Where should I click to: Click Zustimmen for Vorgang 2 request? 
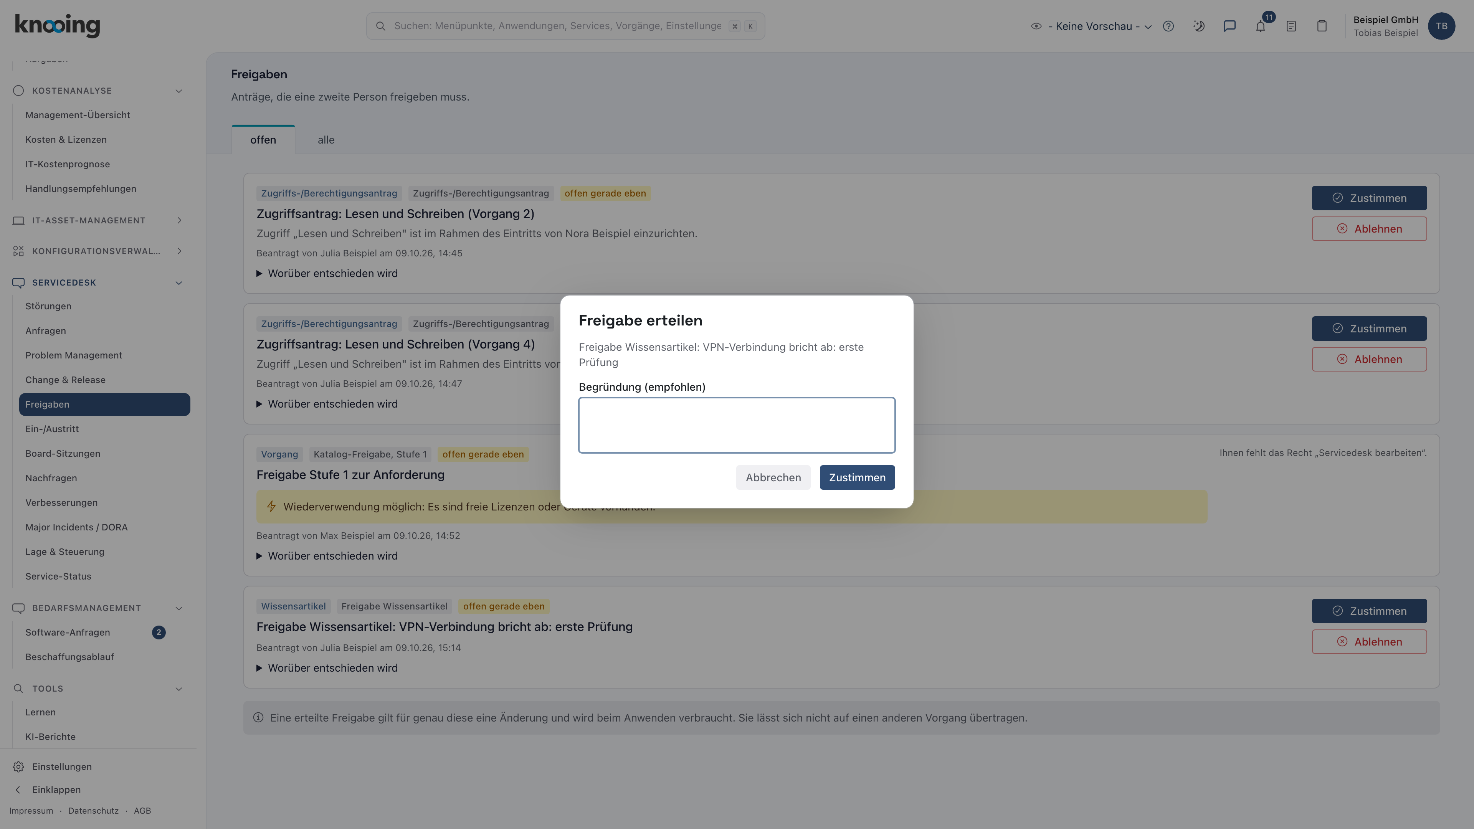click(1369, 198)
